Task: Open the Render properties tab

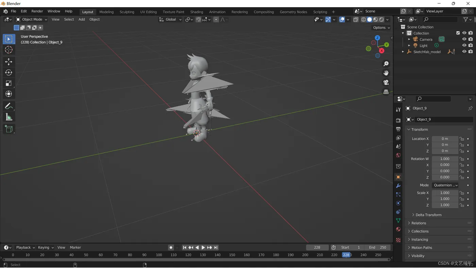Action: [398, 120]
